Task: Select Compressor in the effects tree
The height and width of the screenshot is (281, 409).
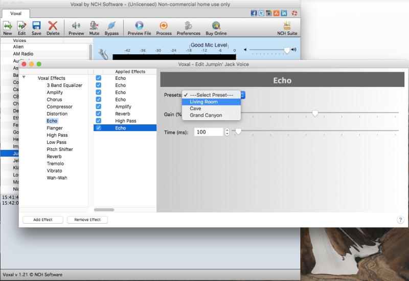Action: point(59,106)
